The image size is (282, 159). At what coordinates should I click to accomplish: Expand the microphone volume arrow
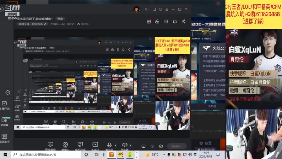click(116, 145)
